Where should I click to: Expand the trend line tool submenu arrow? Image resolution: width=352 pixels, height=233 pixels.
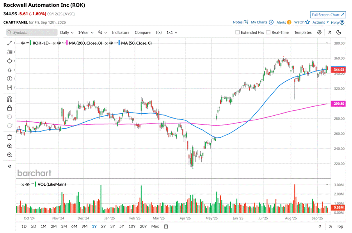tap(14, 43)
